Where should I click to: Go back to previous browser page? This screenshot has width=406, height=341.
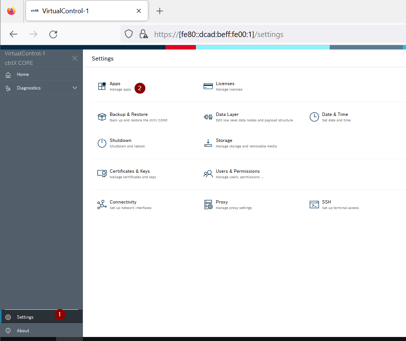tap(14, 34)
